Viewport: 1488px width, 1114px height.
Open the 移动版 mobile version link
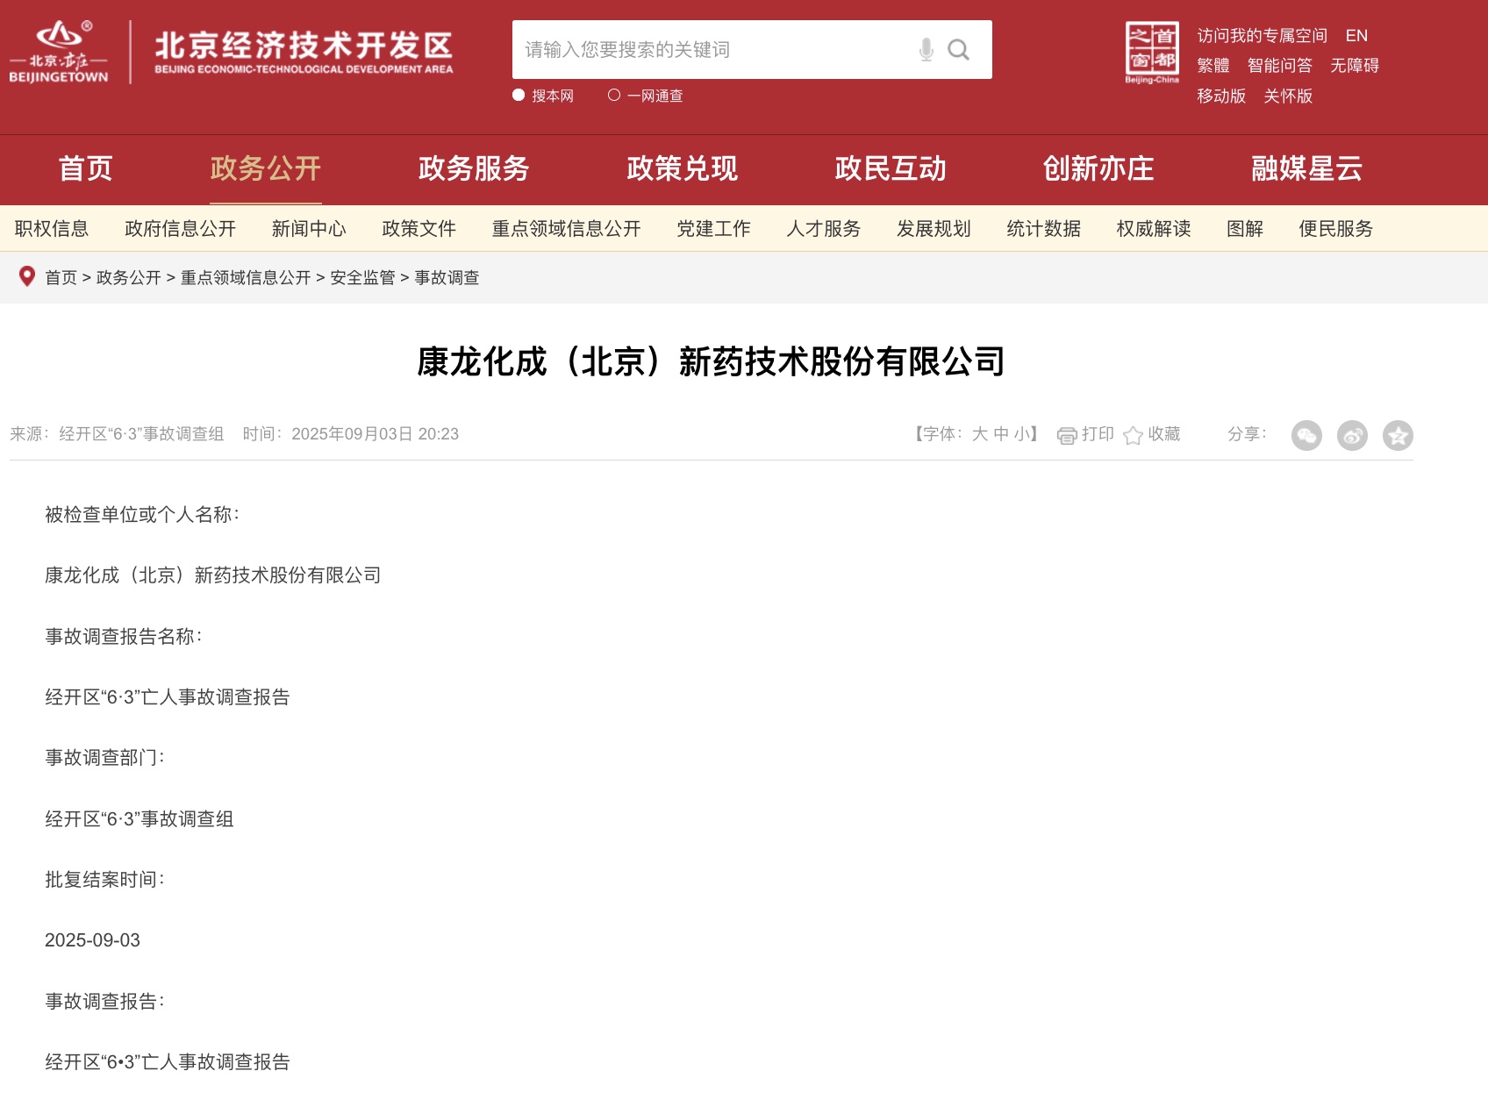(x=1221, y=96)
